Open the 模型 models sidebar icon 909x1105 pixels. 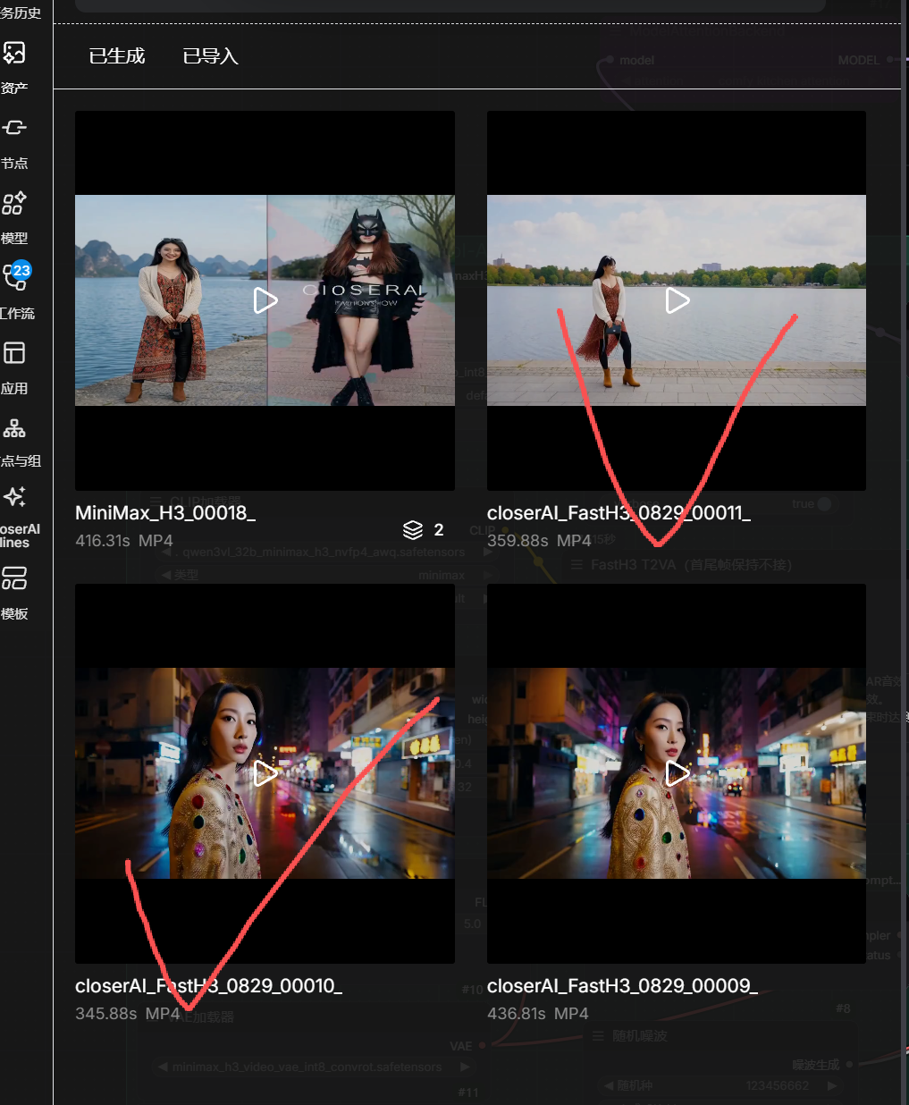(14, 203)
